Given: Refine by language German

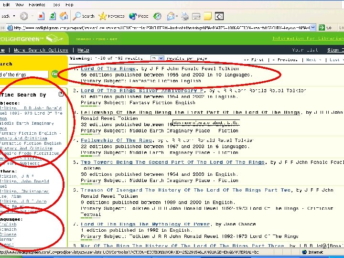Looking at the screenshot, I should [x=7, y=239].
